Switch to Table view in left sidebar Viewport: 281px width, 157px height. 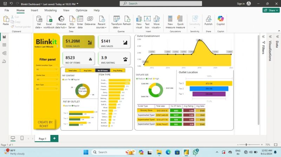[x=4, y=45]
